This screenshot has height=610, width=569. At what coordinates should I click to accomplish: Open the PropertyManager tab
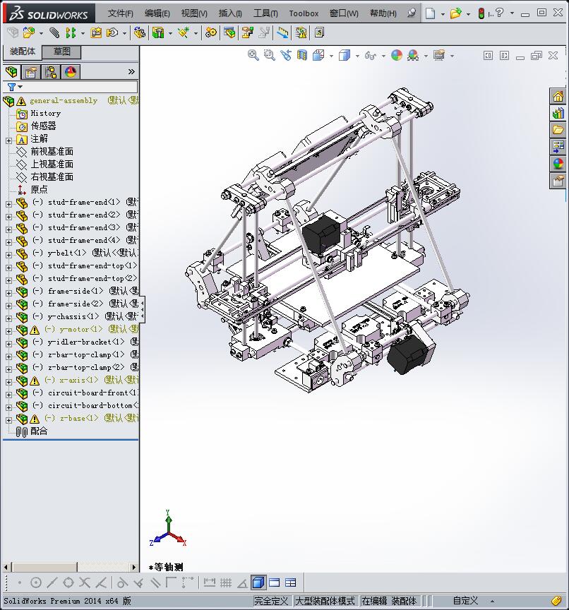[31, 72]
